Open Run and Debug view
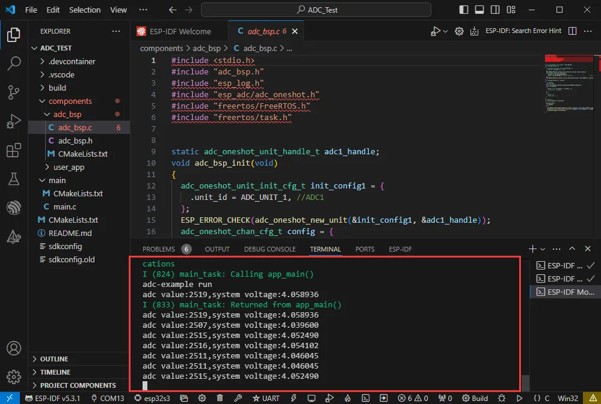601x404 pixels. [x=14, y=121]
